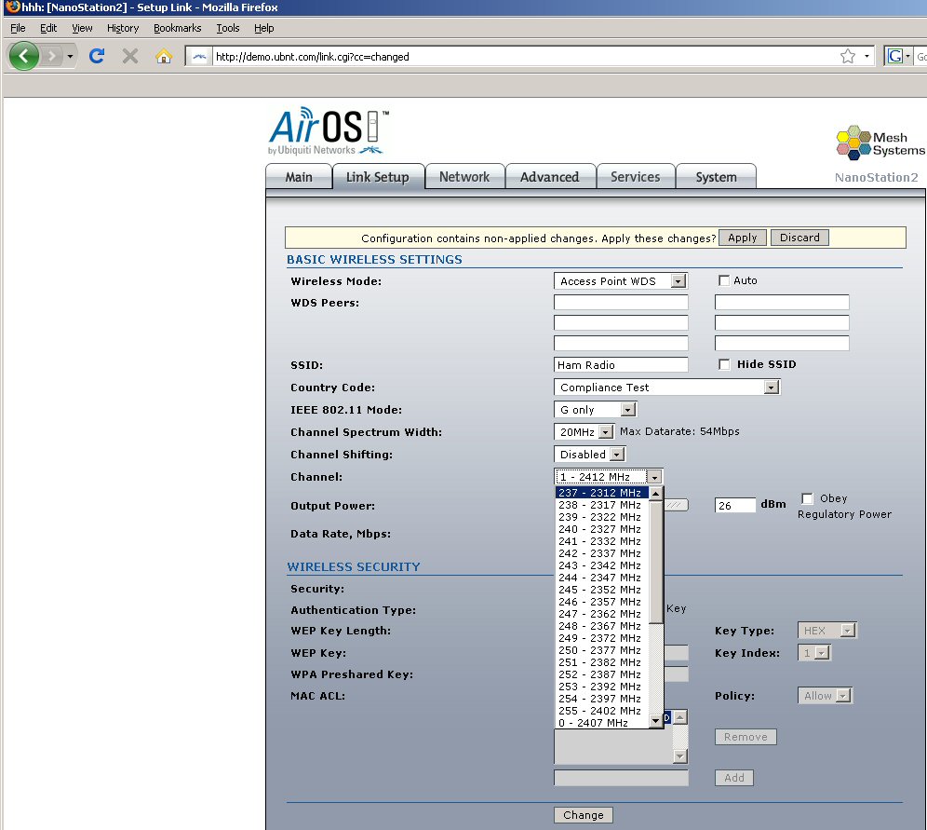The width and height of the screenshot is (927, 830).
Task: Switch to the Advanced tab
Action: point(550,177)
